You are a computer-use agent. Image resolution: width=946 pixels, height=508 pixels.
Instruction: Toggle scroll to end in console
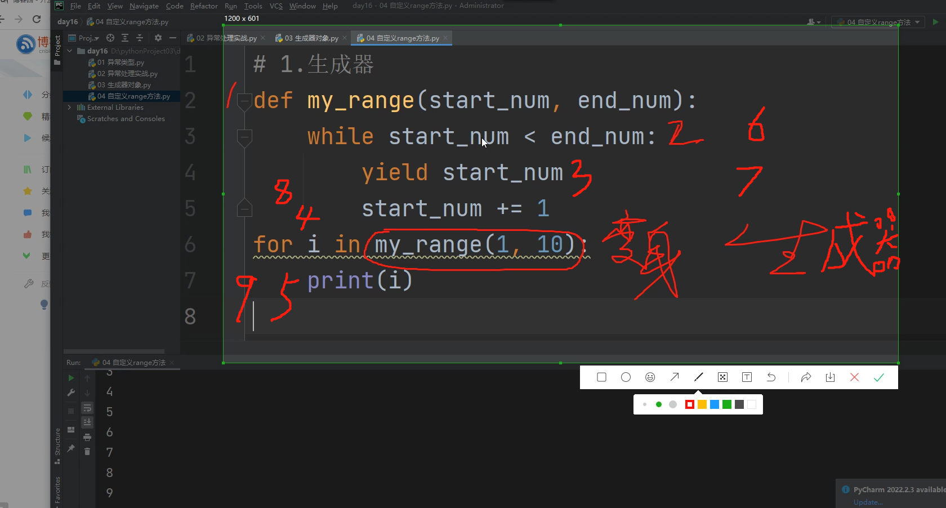[x=87, y=422]
